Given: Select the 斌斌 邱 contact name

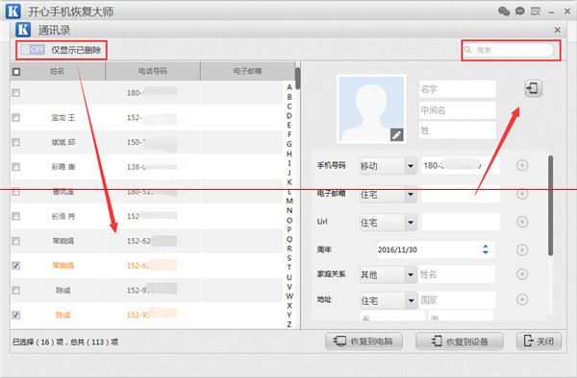Looking at the screenshot, I should coord(63,142).
